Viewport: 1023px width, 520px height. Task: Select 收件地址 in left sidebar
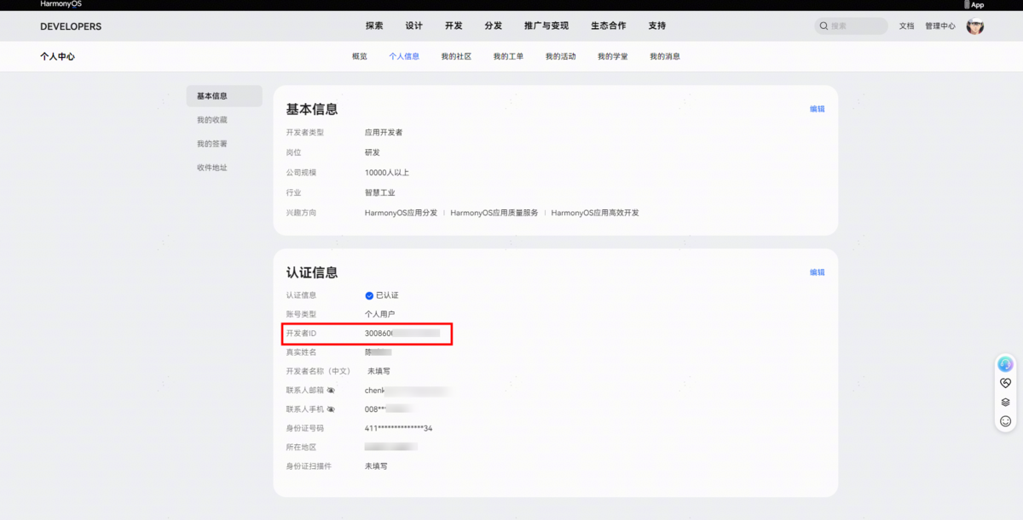click(212, 168)
